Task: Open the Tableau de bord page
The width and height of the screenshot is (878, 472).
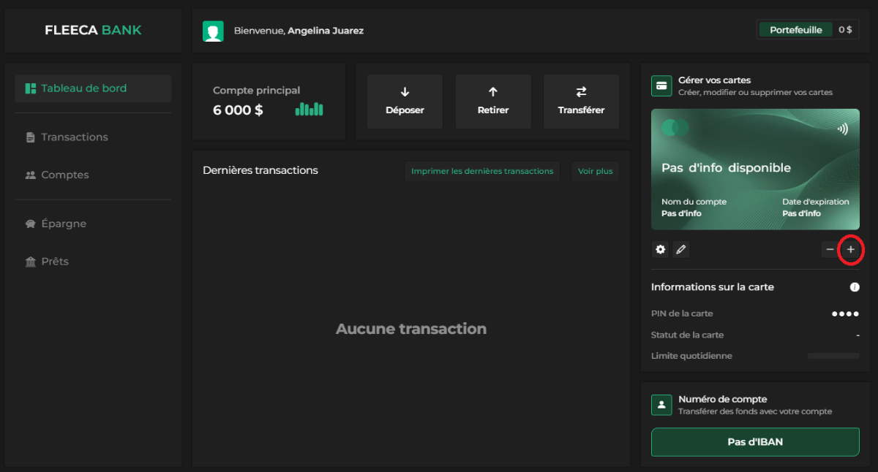Action: point(93,88)
